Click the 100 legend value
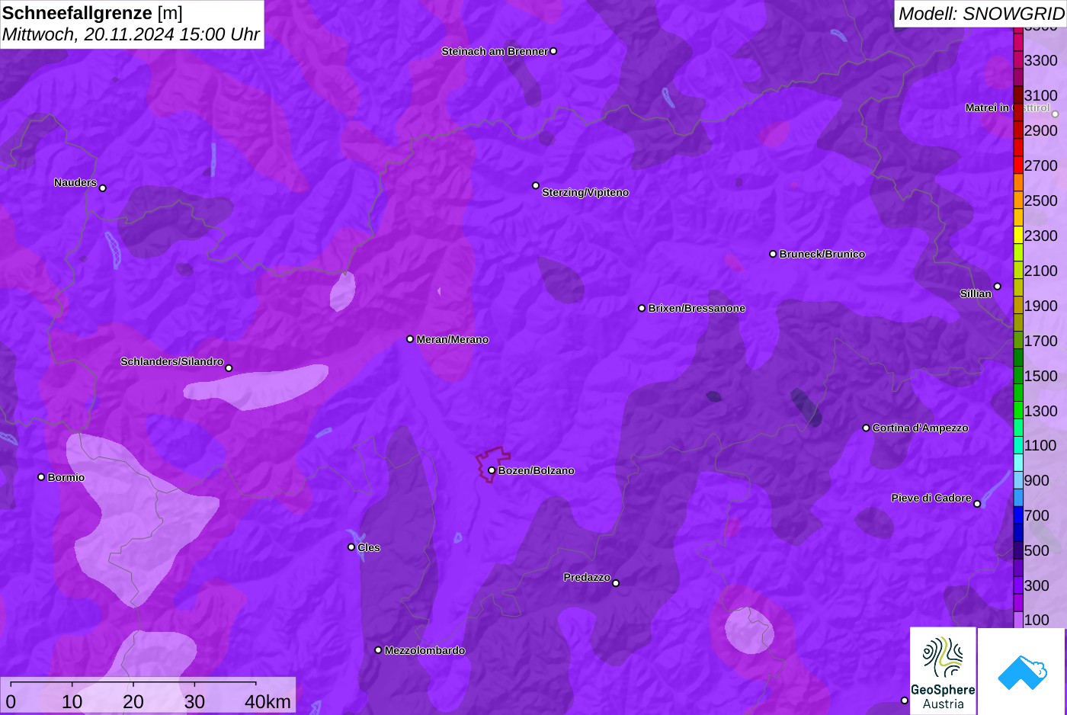 click(x=1037, y=620)
